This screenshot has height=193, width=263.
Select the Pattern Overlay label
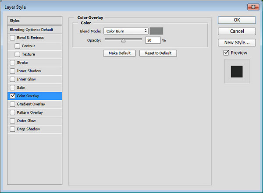pyautogui.click(x=30, y=112)
